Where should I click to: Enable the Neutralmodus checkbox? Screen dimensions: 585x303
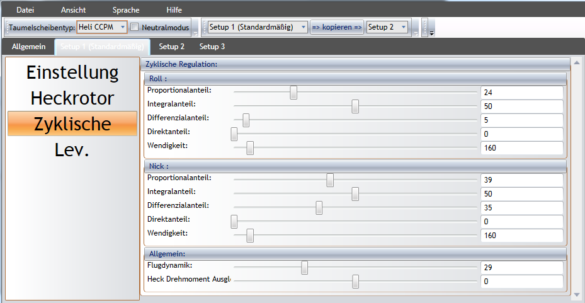click(134, 28)
